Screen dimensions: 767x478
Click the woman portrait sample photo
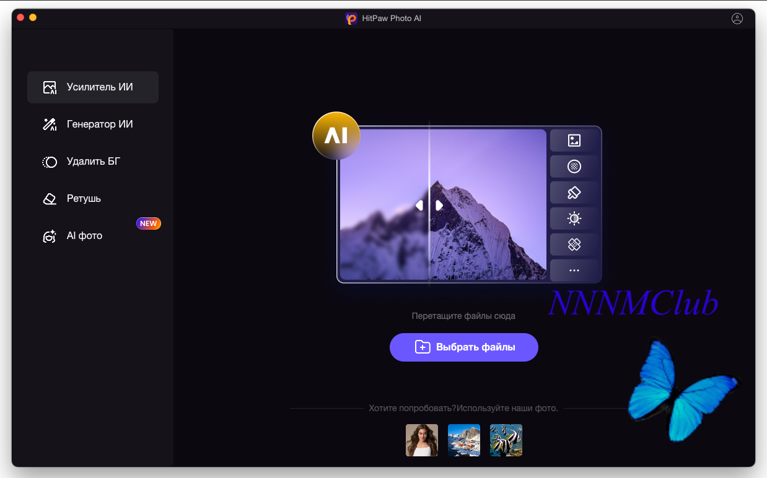(421, 440)
